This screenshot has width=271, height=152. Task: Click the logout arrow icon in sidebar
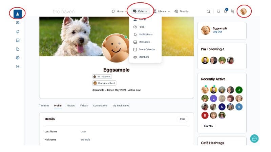[18, 67]
